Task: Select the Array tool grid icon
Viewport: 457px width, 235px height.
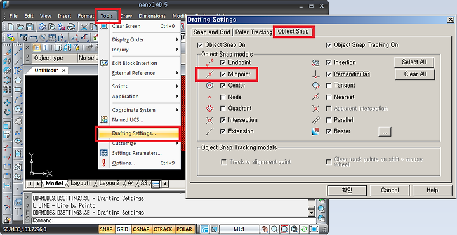Action: (7, 90)
